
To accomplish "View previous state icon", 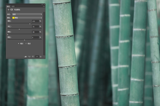I will tap(29, 56).
